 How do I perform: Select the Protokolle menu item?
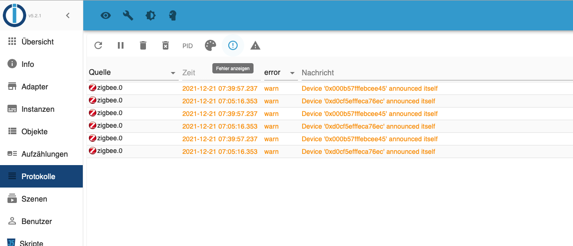pos(41,176)
